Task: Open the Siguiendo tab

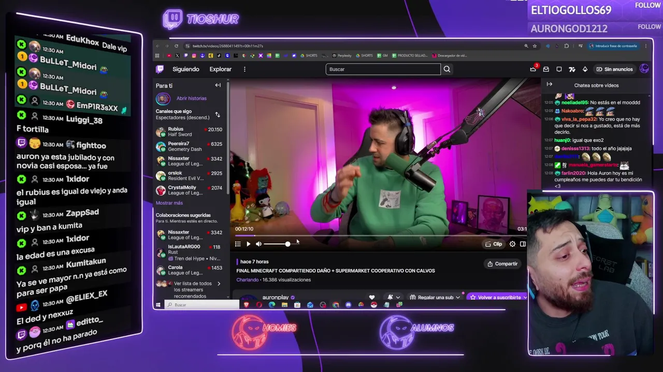Action: coord(185,69)
